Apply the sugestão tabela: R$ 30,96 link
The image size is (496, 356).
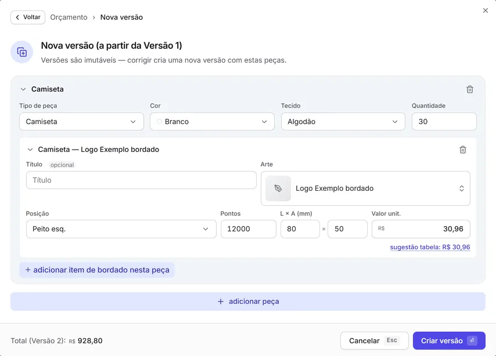click(x=430, y=247)
